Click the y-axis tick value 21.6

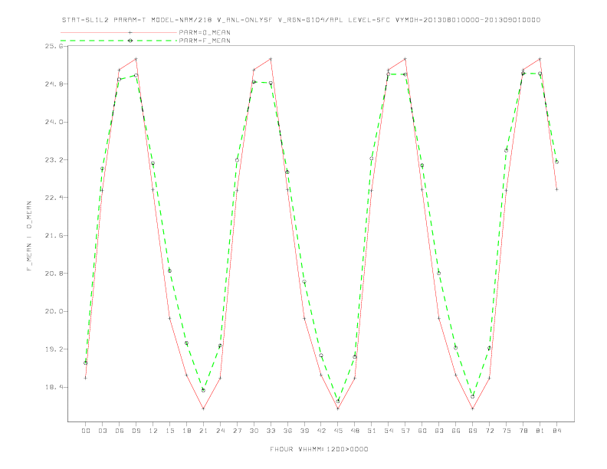pyautogui.click(x=54, y=236)
